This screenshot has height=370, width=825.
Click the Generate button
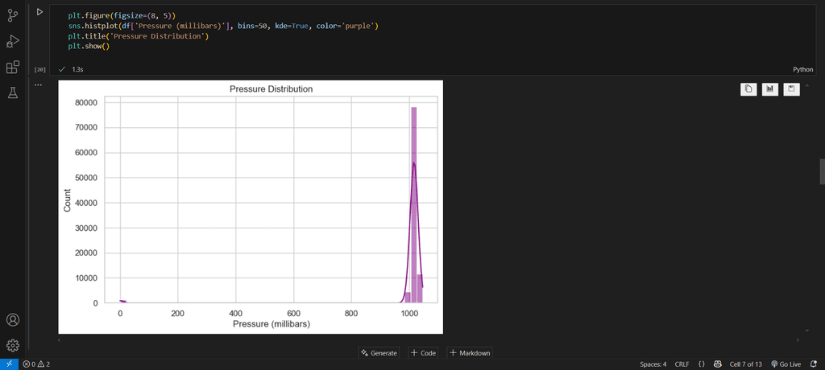click(x=379, y=353)
